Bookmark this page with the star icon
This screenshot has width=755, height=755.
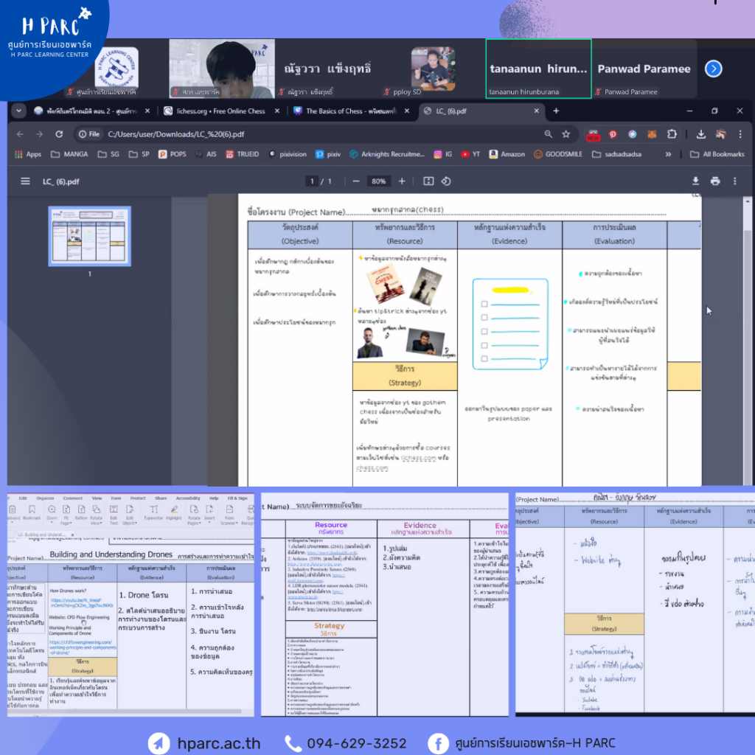coord(566,134)
